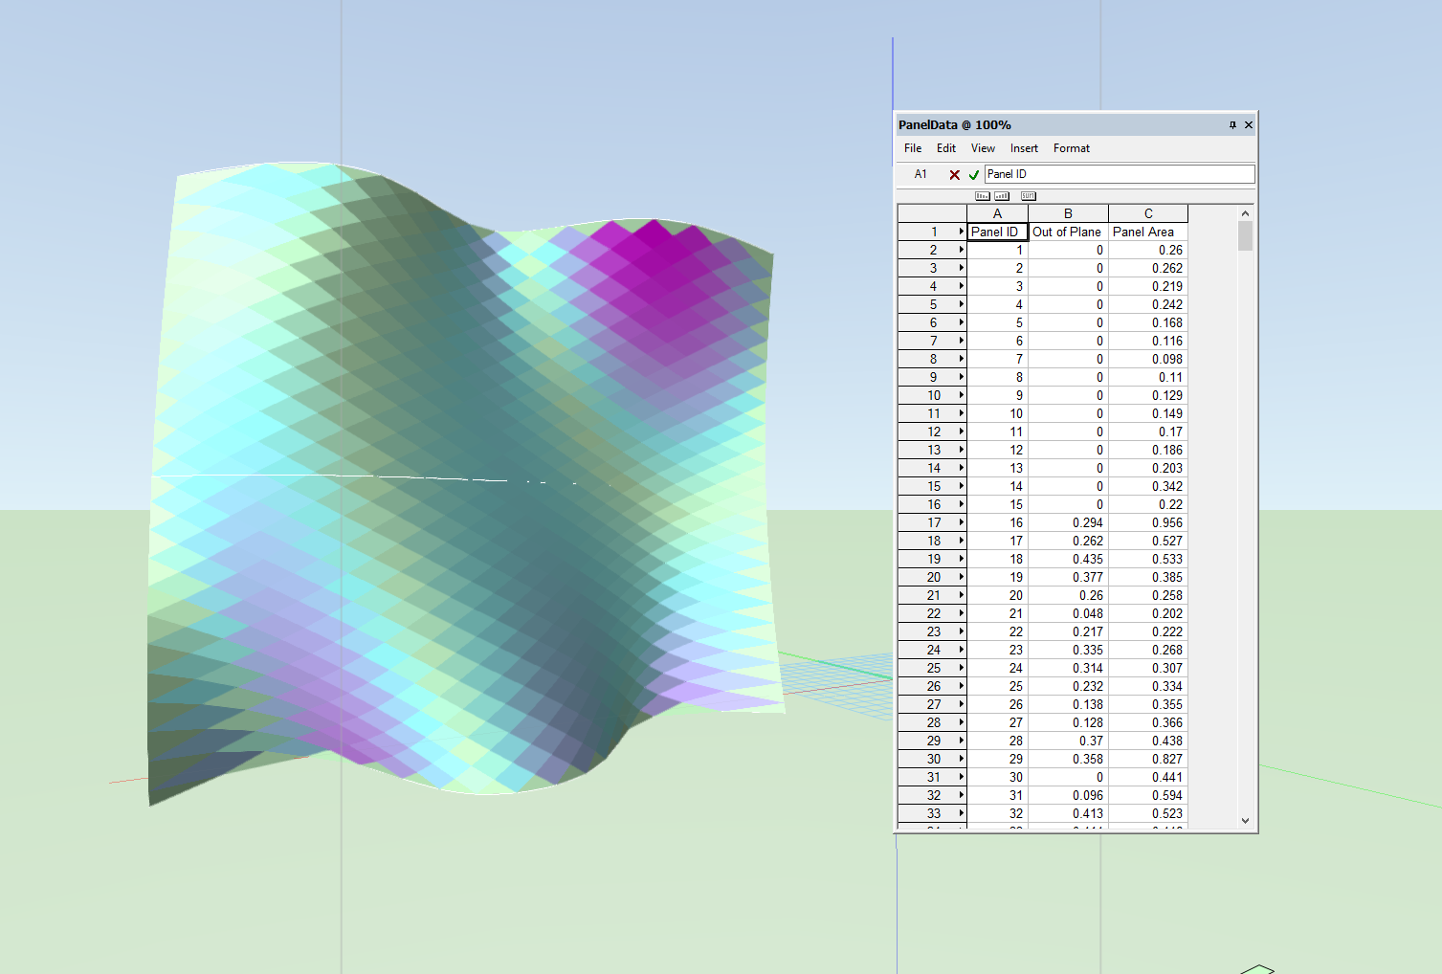This screenshot has width=1442, height=974.
Task: Click the formula bar containing Panel ID
Action: tap(1119, 174)
